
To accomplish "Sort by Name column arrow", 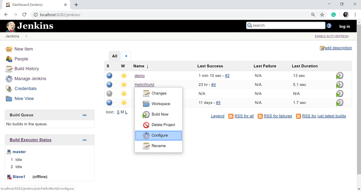I will 148,66.
